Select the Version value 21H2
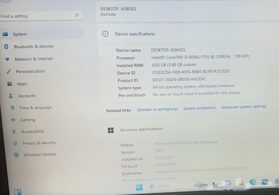The height and width of the screenshot is (195, 279). coord(159,151)
